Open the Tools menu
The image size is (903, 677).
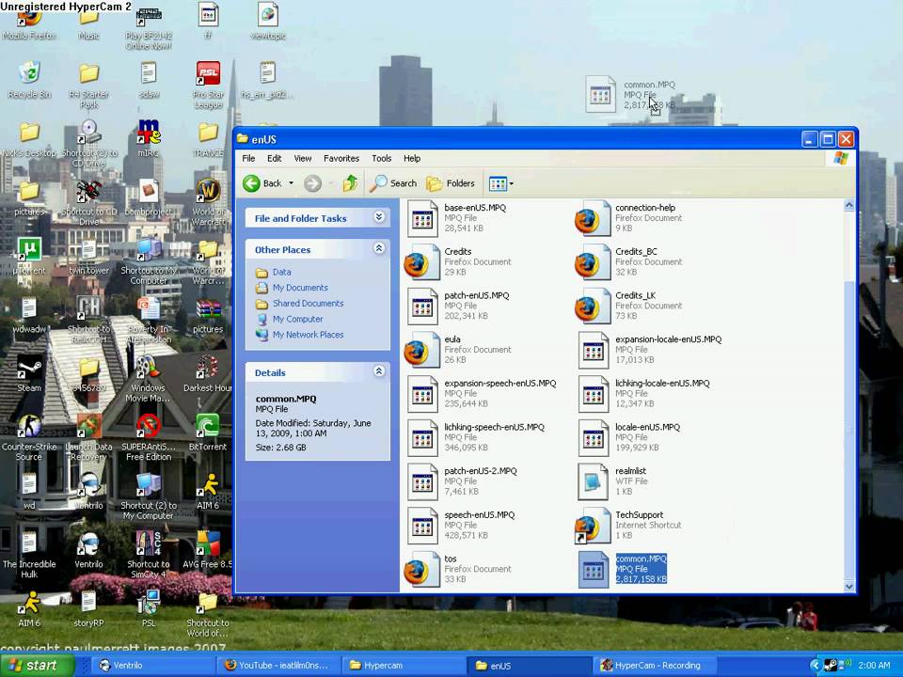click(381, 158)
